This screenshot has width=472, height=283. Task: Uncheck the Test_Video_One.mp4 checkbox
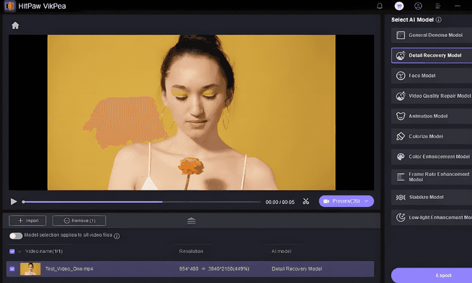tap(12, 269)
